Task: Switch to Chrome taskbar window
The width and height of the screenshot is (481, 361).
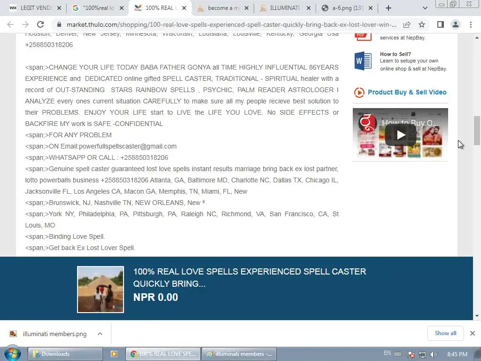Action: click(x=163, y=354)
